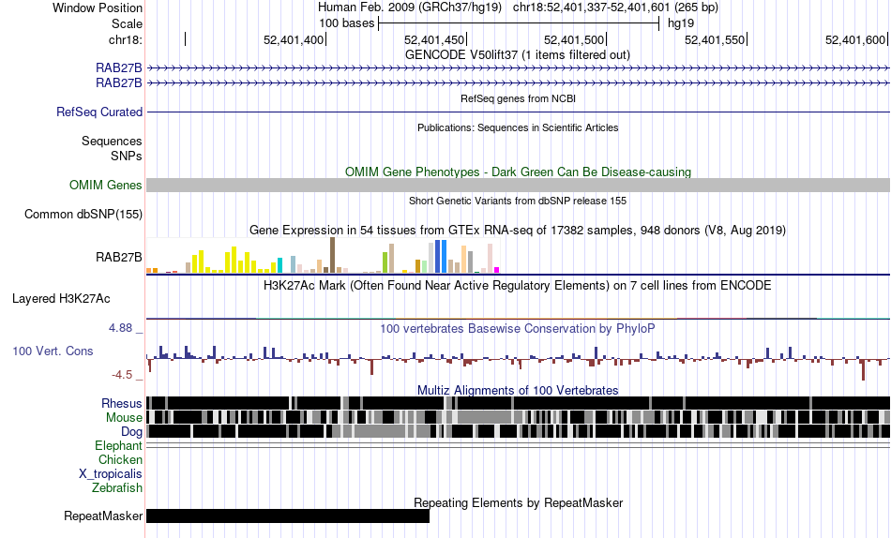Open the GENCODE V50lift37 track title
Image resolution: width=891 pixels, height=538 pixels.
pos(517,55)
